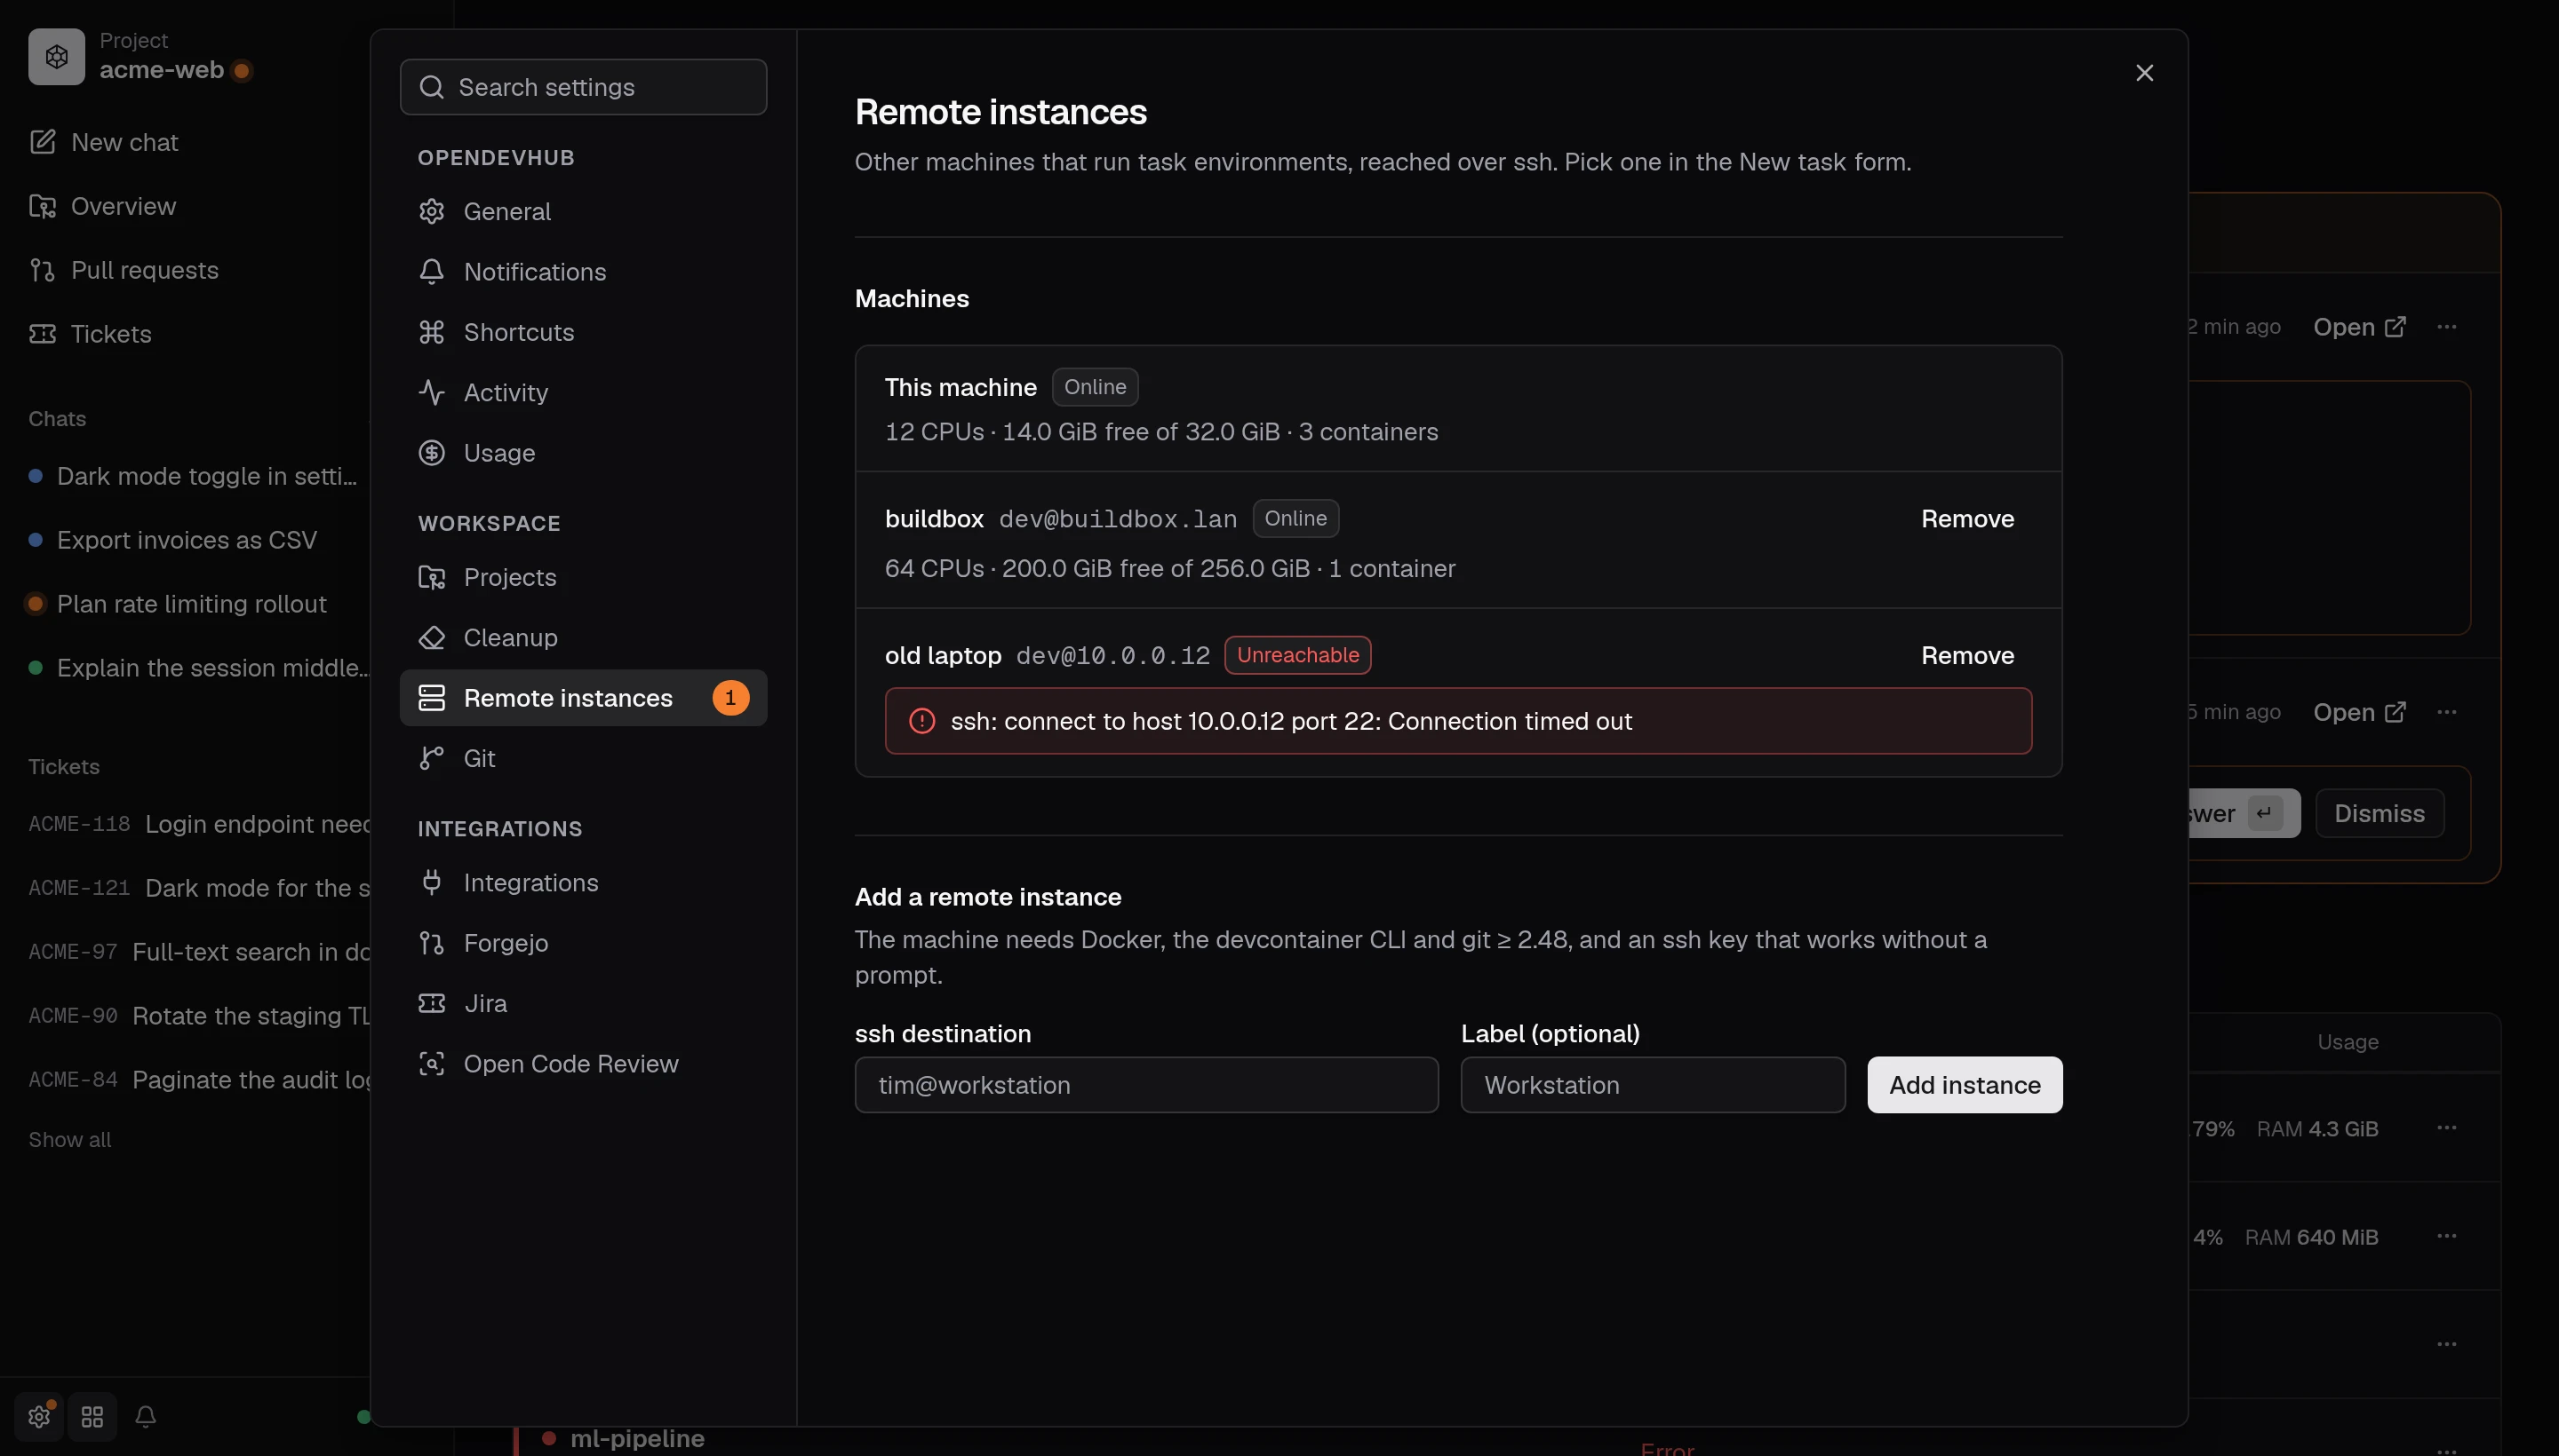Image resolution: width=2559 pixels, height=1456 pixels.
Task: Click the Open Code Review scan icon
Action: click(431, 1063)
